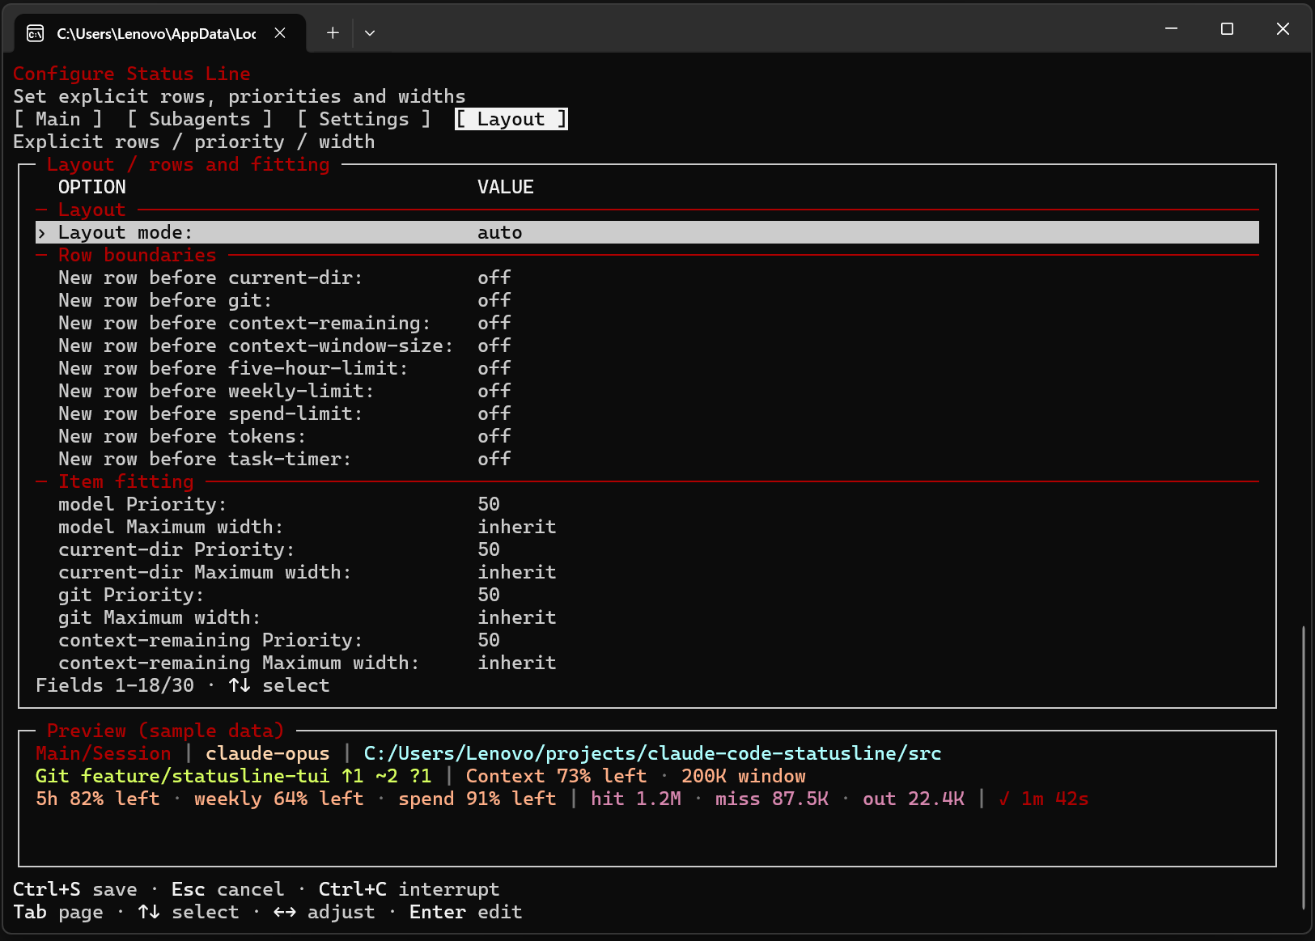Click spend 91% left in the preview

point(477,799)
